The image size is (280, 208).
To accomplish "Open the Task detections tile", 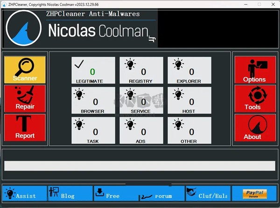I will click(93, 130).
